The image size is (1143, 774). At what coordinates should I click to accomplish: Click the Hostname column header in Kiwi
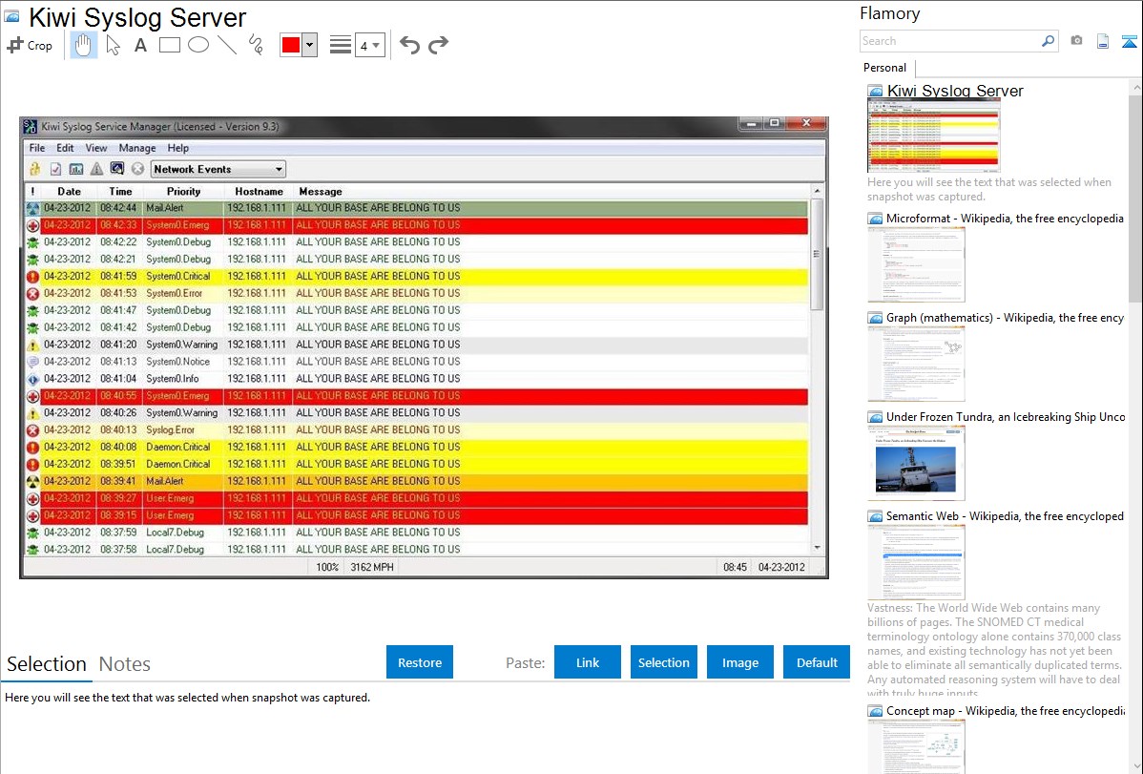click(259, 191)
